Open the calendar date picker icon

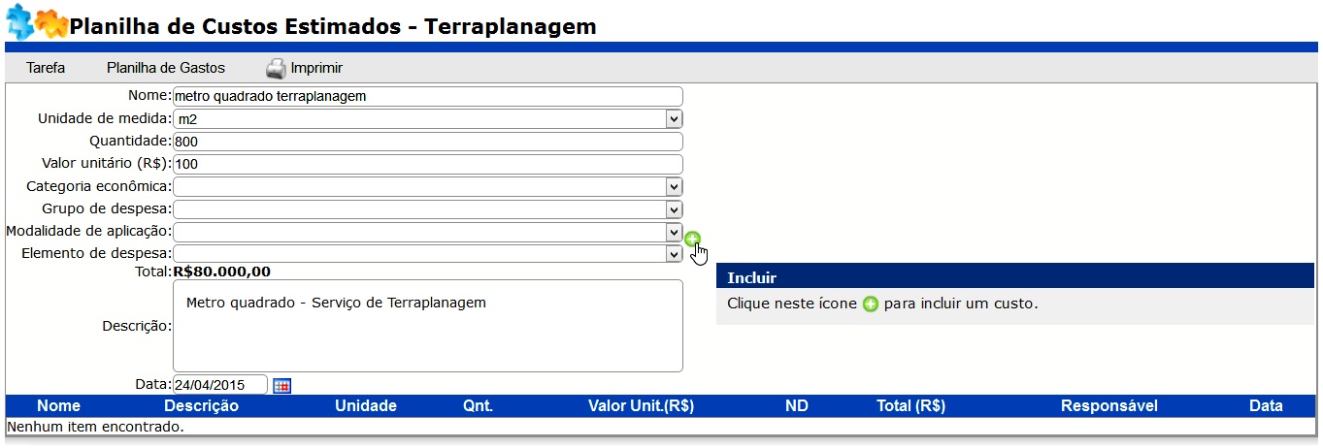(x=281, y=385)
